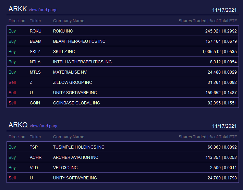
Task: Click VELO3D INC company name
Action: click(65, 168)
